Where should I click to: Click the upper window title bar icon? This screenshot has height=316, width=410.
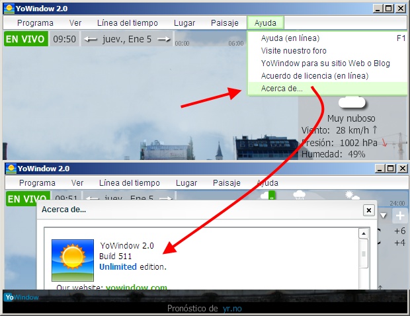tap(9, 9)
